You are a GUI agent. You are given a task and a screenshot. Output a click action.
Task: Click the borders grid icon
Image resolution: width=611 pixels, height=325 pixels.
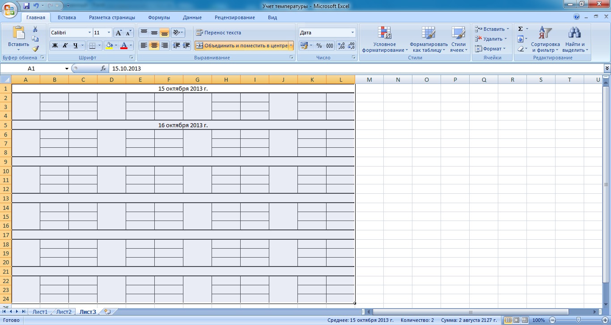91,45
